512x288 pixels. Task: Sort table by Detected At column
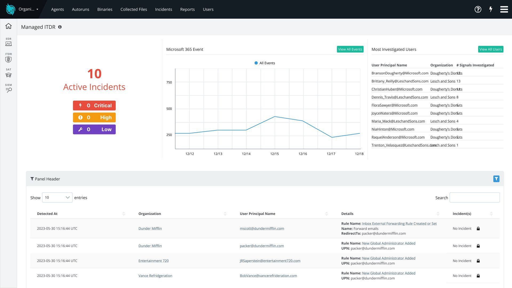pos(123,214)
